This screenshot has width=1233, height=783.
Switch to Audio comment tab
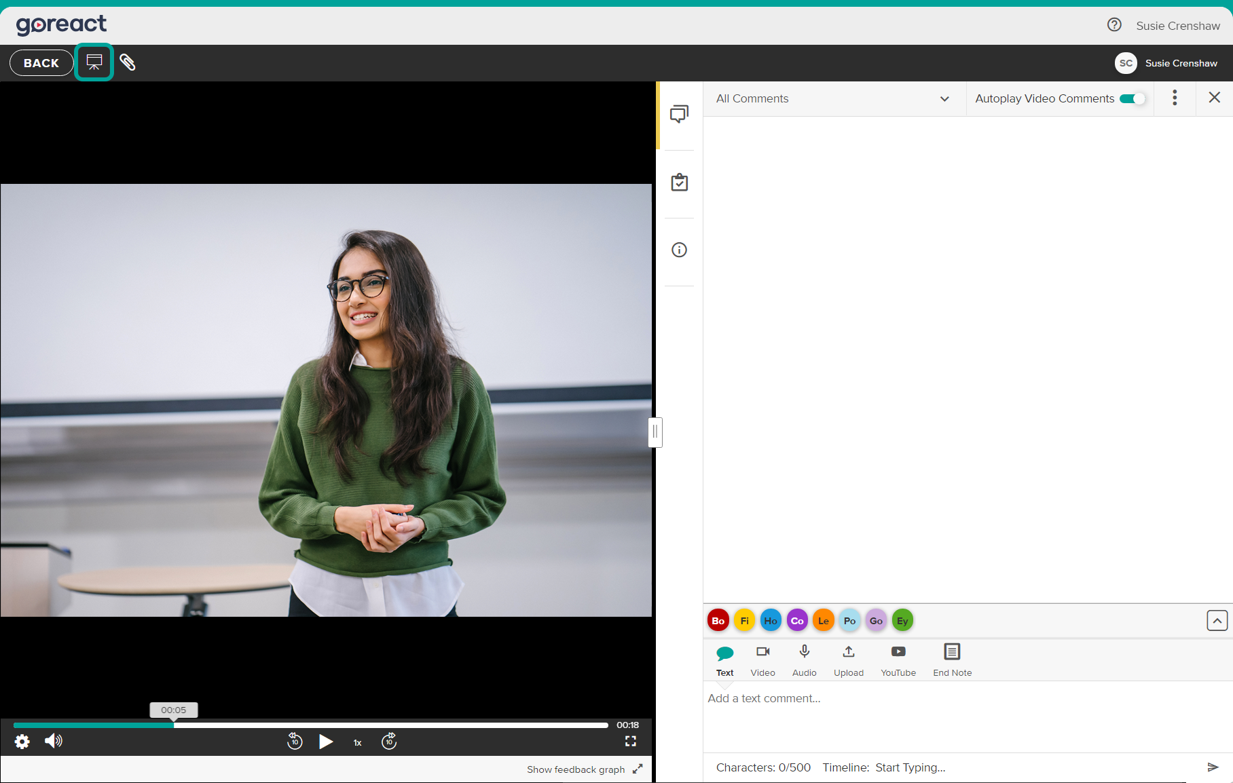click(x=804, y=661)
